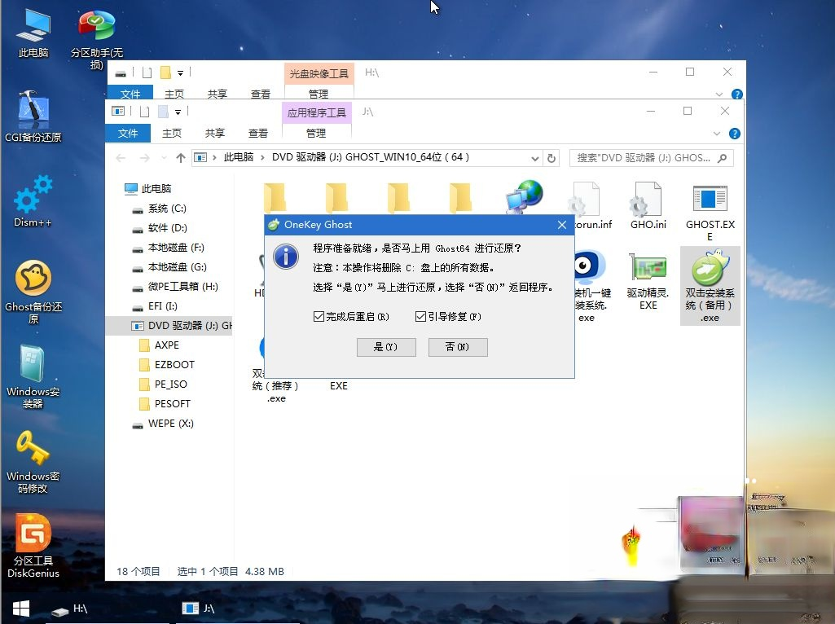Toggle 引导修复(F) checkbox

(x=420, y=317)
